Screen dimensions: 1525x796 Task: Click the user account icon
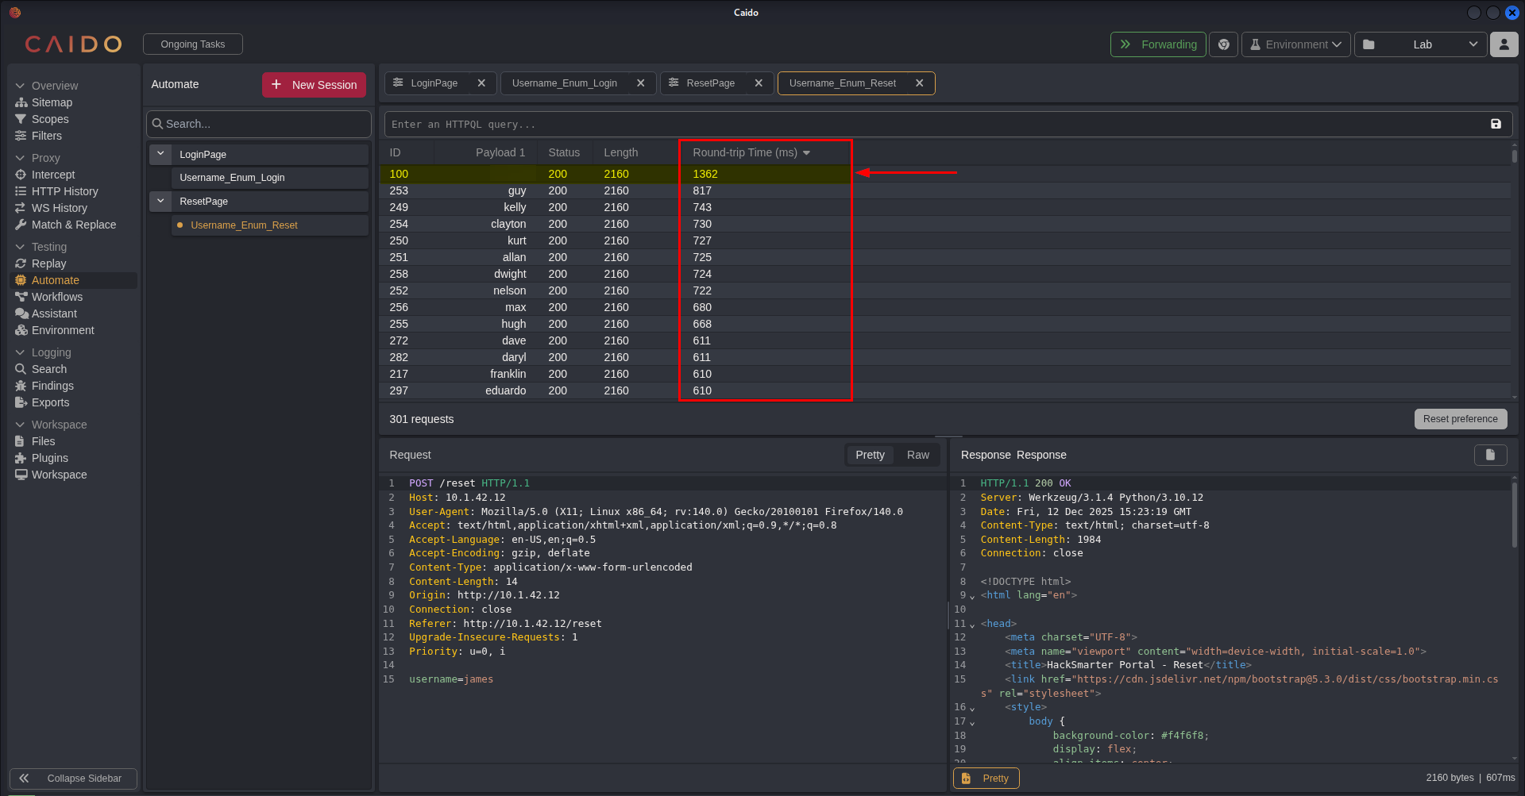click(1504, 44)
